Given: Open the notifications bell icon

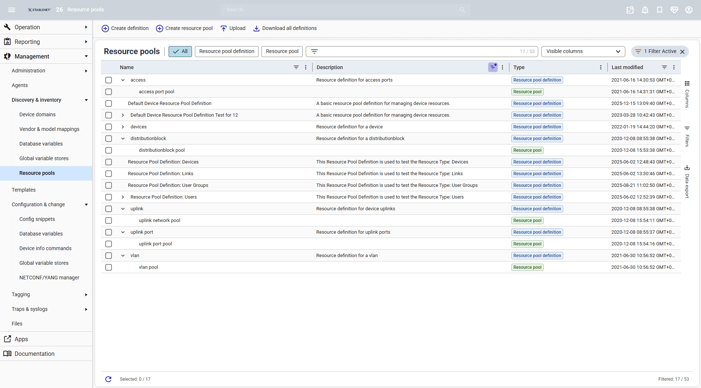Looking at the screenshot, I should [x=645, y=10].
